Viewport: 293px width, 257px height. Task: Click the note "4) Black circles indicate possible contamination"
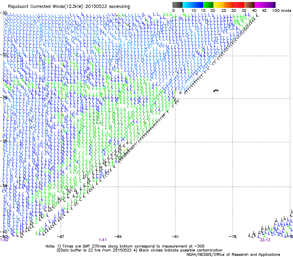click(178, 250)
